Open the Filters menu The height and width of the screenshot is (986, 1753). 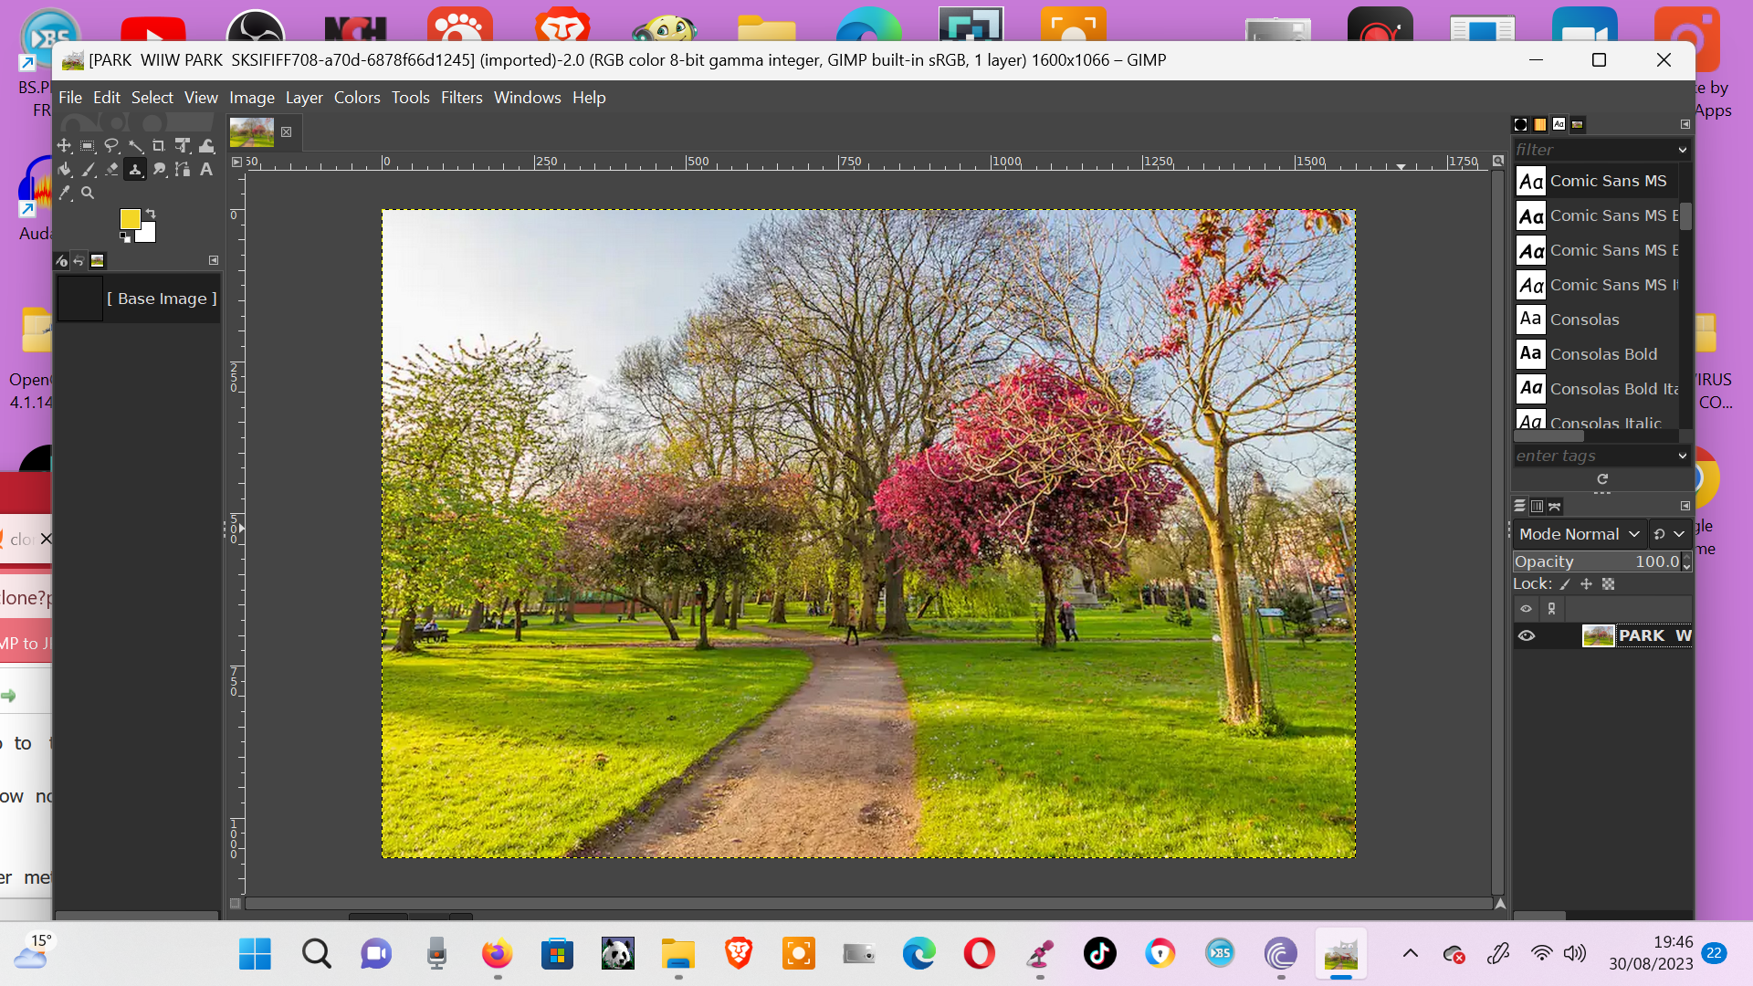pyautogui.click(x=462, y=98)
